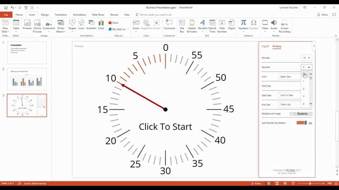The image size is (339, 190).
Task: Switch to the Slide Show ribbon tab
Action: [x=98, y=15]
